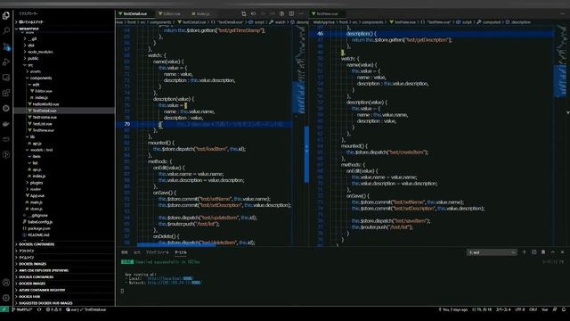Click the left editor horizontal scrollbar
The width and height of the screenshot is (570, 321).
pos(176,245)
